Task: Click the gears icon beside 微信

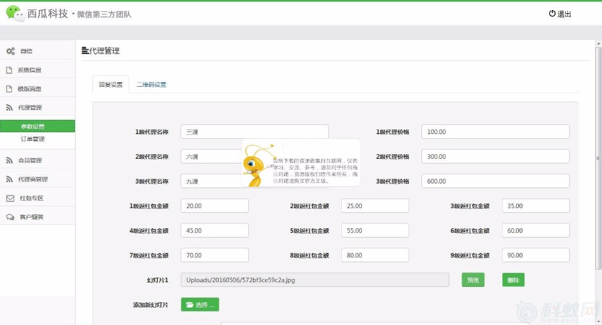Action: point(10,51)
